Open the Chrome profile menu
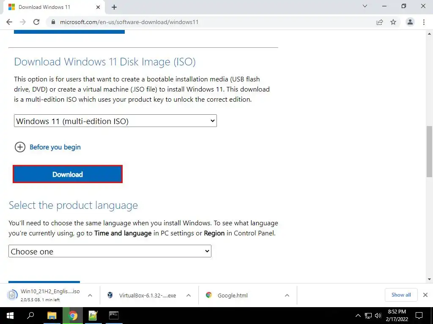 (410, 22)
